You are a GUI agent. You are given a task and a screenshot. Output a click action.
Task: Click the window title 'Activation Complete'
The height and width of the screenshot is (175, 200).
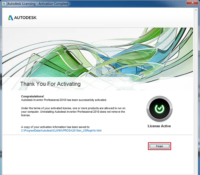coord(38,4)
